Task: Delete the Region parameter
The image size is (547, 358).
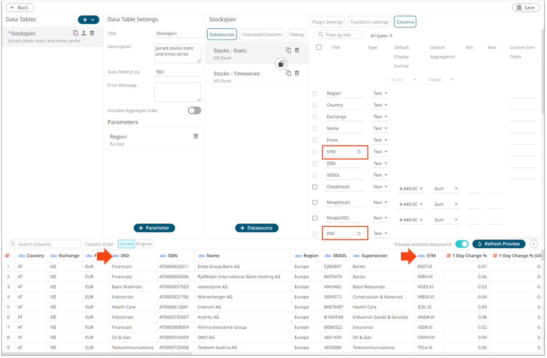Action: (x=195, y=136)
